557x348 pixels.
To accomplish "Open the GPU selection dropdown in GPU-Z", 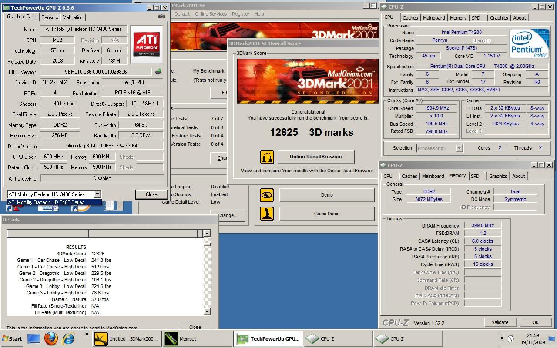I will click(x=97, y=194).
